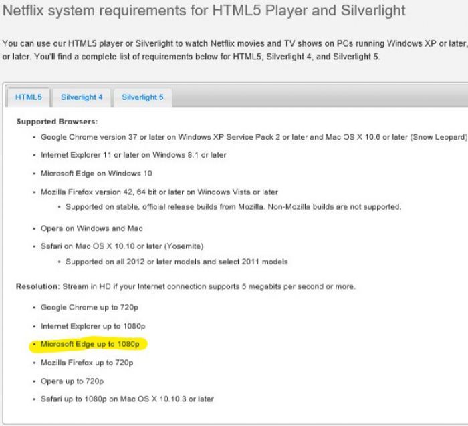Click 'Supported on stable, official release builds' note
Viewport: 468px width, 426px height.
click(233, 206)
